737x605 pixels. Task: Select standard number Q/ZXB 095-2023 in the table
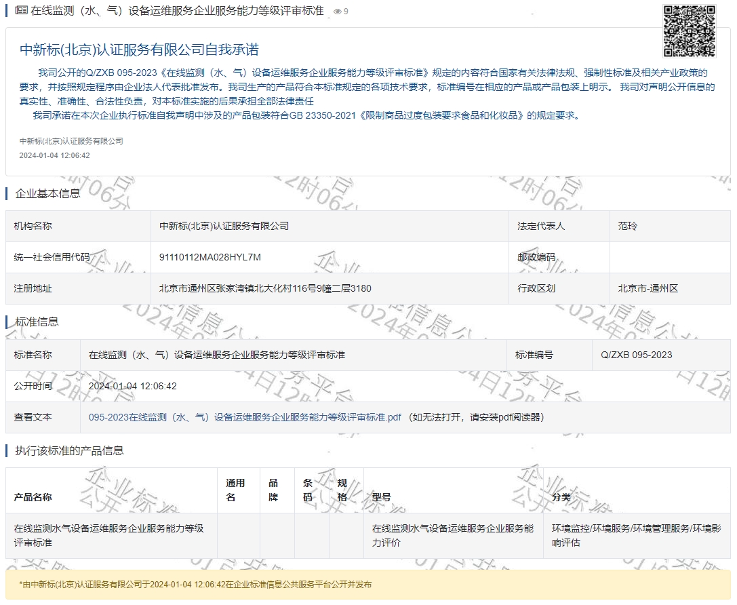(x=637, y=355)
